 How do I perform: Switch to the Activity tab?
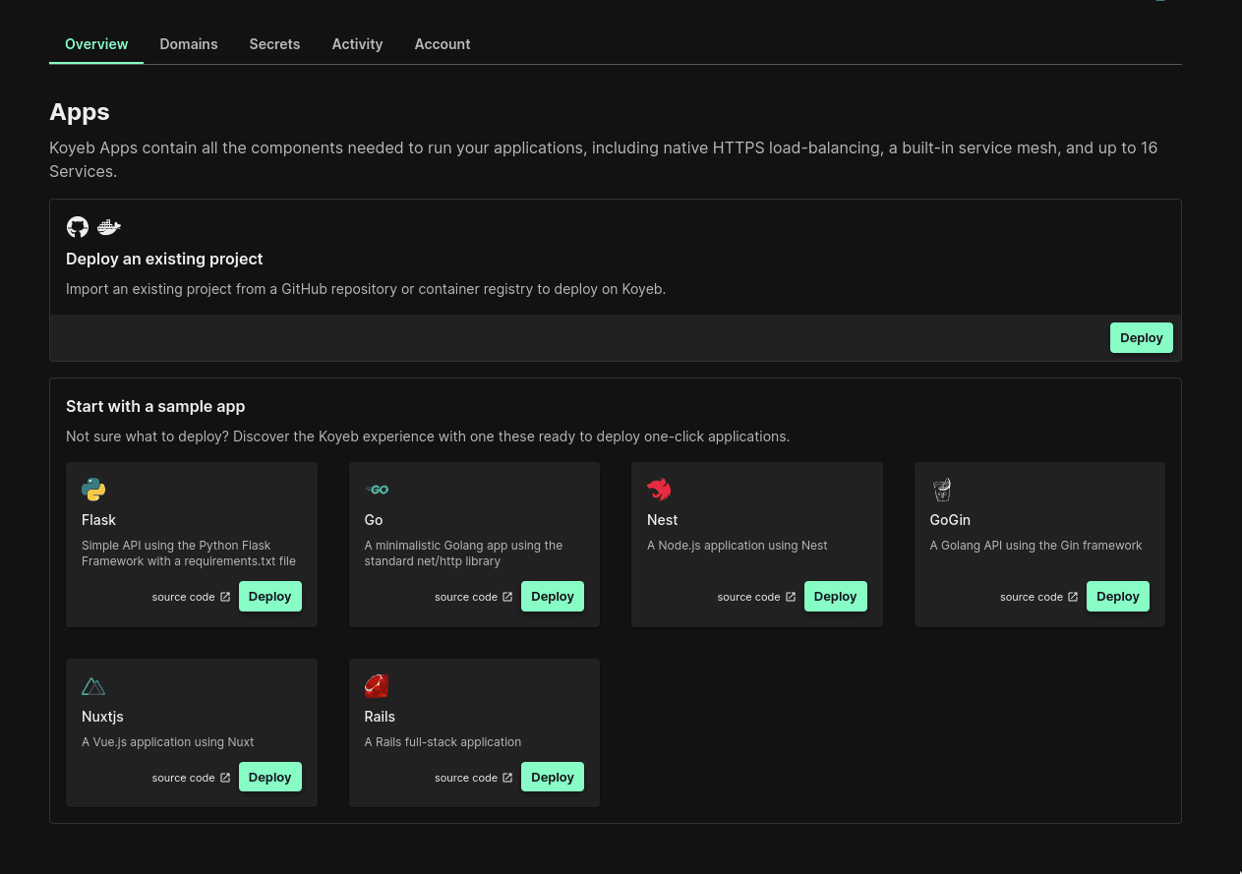click(x=357, y=44)
